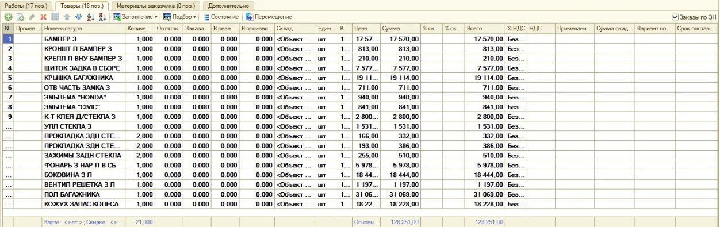
Task: Select the К-Т КЛЕЯ Д/СТЕКЛА З cell
Action: [83, 117]
